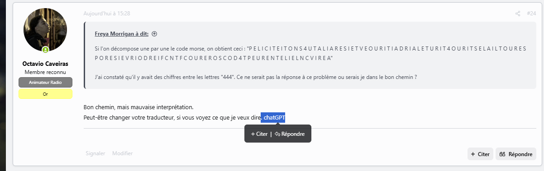Click the green online status indicator
This screenshot has width=544, height=171.
pos(45,50)
